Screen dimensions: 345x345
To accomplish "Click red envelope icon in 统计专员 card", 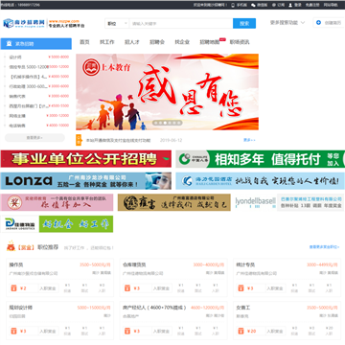I will (241, 288).
